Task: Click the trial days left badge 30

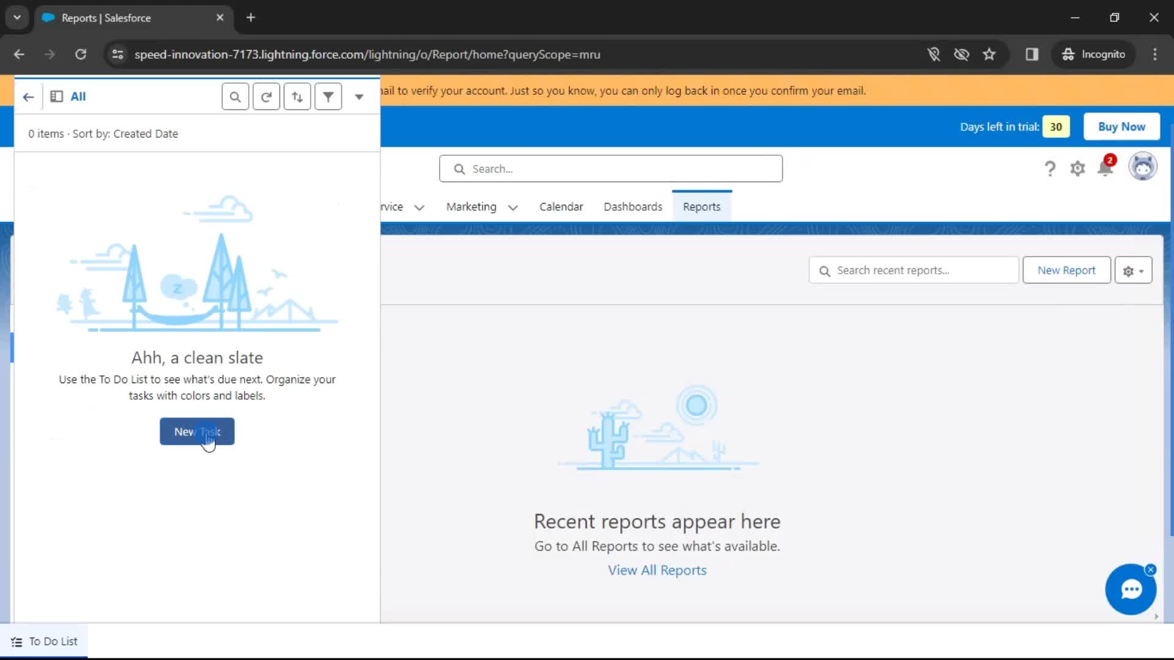Action: click(1056, 127)
